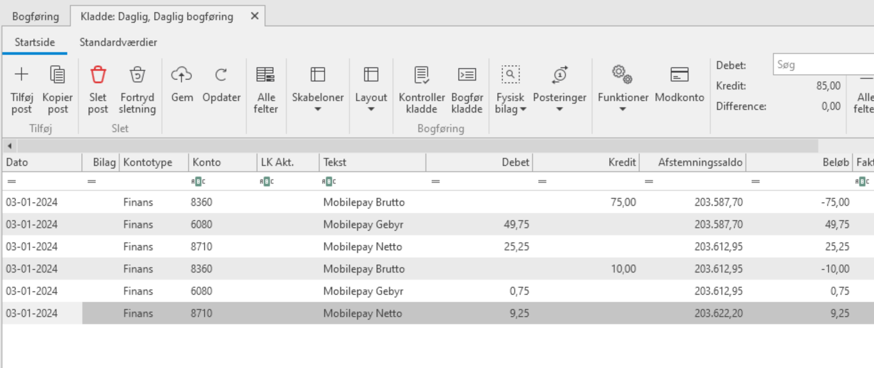874x368 pixels.
Task: Open filter operator for Konto column
Action: tap(197, 181)
